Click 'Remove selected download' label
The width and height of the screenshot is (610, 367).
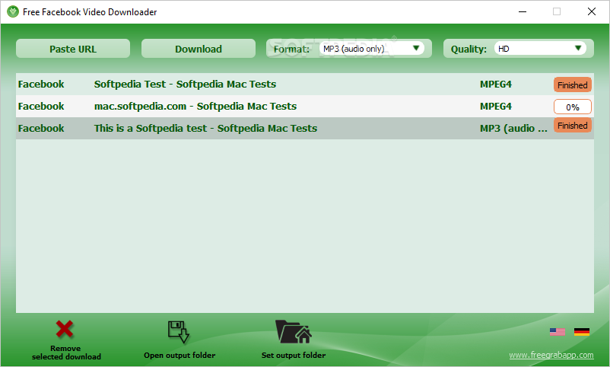tap(66, 353)
